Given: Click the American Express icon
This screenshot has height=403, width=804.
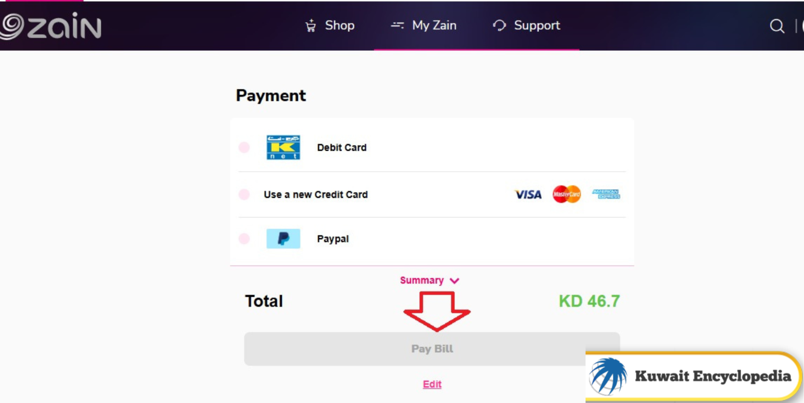Looking at the screenshot, I should [606, 194].
